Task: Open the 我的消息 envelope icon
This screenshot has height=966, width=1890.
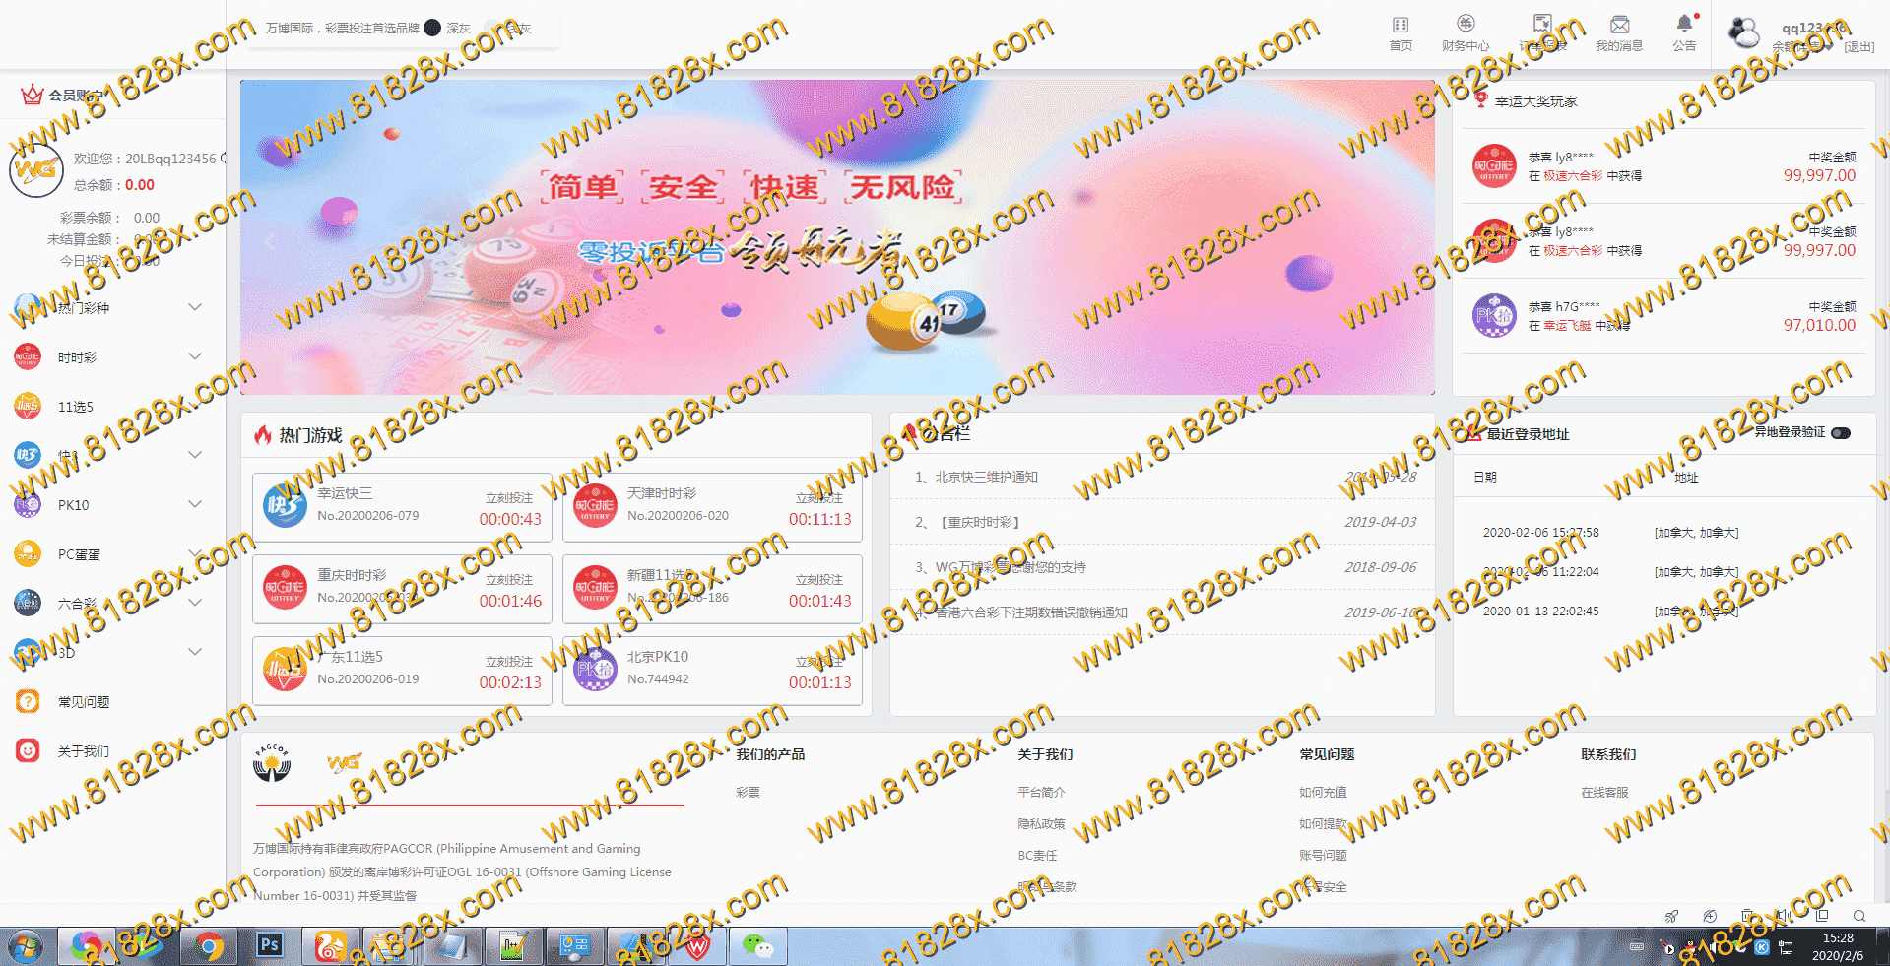Action: click(x=1619, y=26)
